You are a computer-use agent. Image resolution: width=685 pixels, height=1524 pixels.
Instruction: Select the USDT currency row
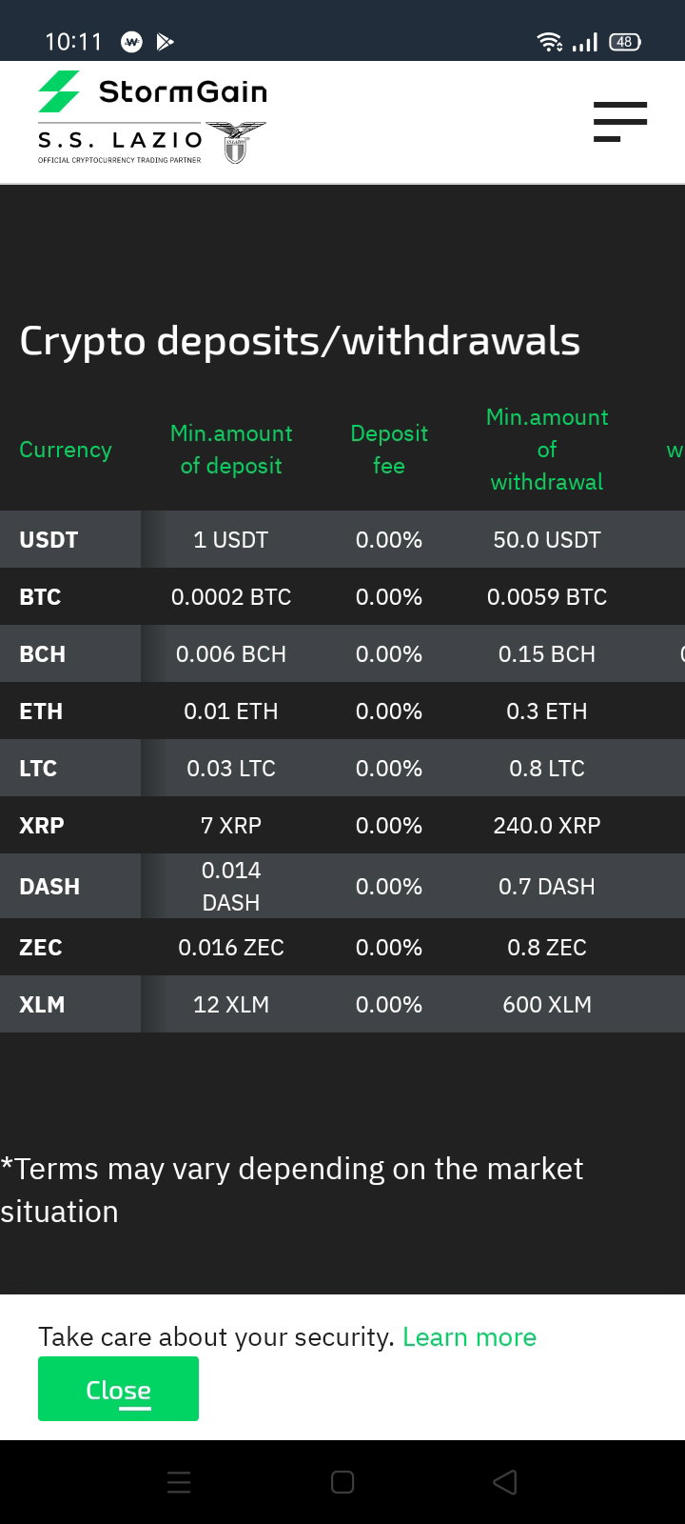tap(342, 539)
